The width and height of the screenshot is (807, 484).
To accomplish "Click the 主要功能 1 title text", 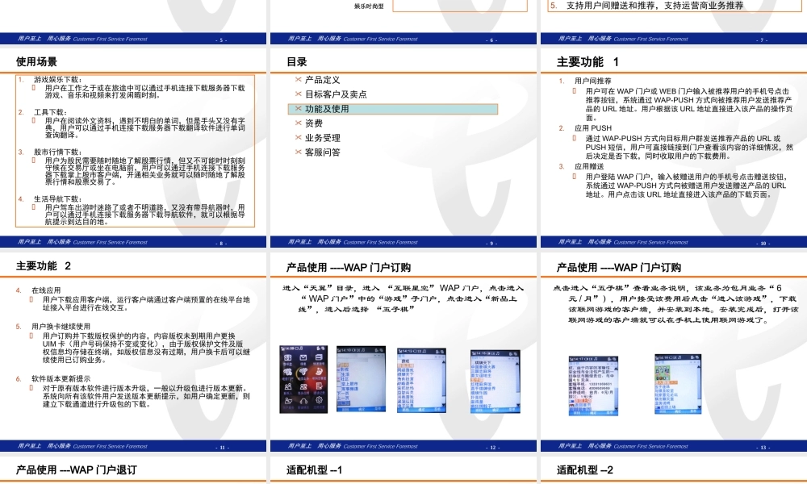I will [x=587, y=62].
